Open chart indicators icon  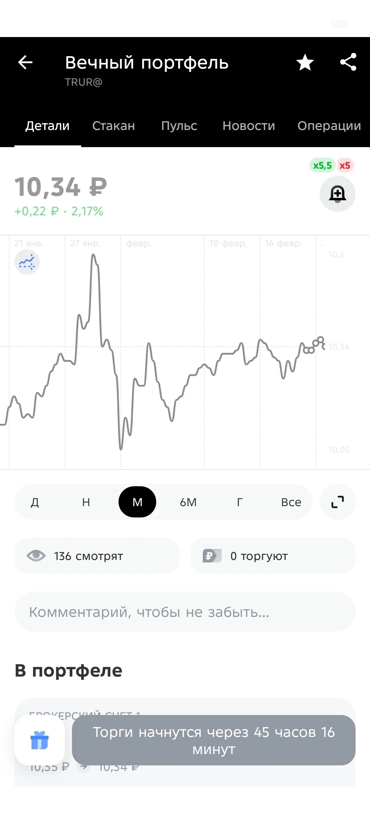tap(27, 262)
